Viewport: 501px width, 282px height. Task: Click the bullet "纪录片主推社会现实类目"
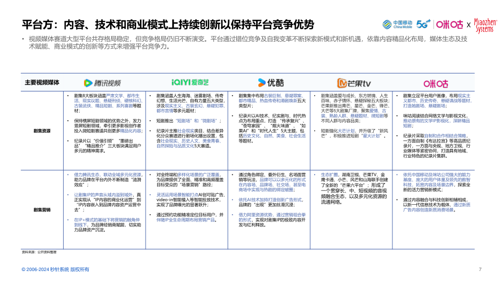(x=190, y=138)
